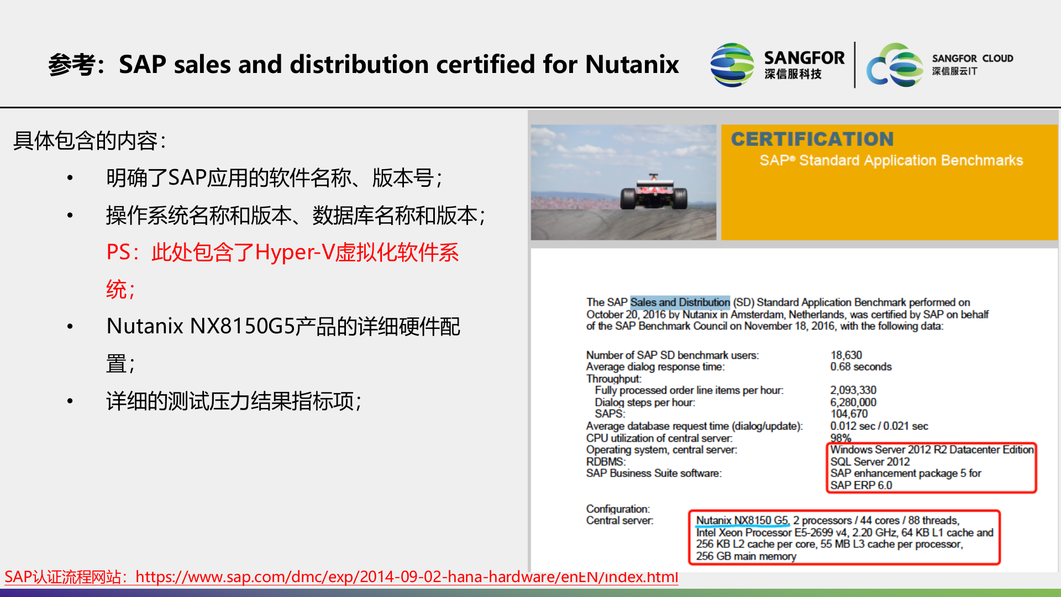This screenshot has width=1061, height=597.
Task: Click the SAP Standard Application Benchmarks subtitle
Action: (x=891, y=160)
